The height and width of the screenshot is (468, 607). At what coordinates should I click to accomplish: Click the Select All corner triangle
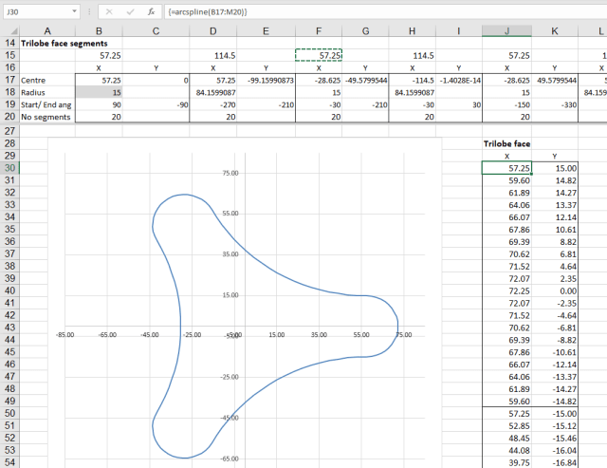[9, 31]
